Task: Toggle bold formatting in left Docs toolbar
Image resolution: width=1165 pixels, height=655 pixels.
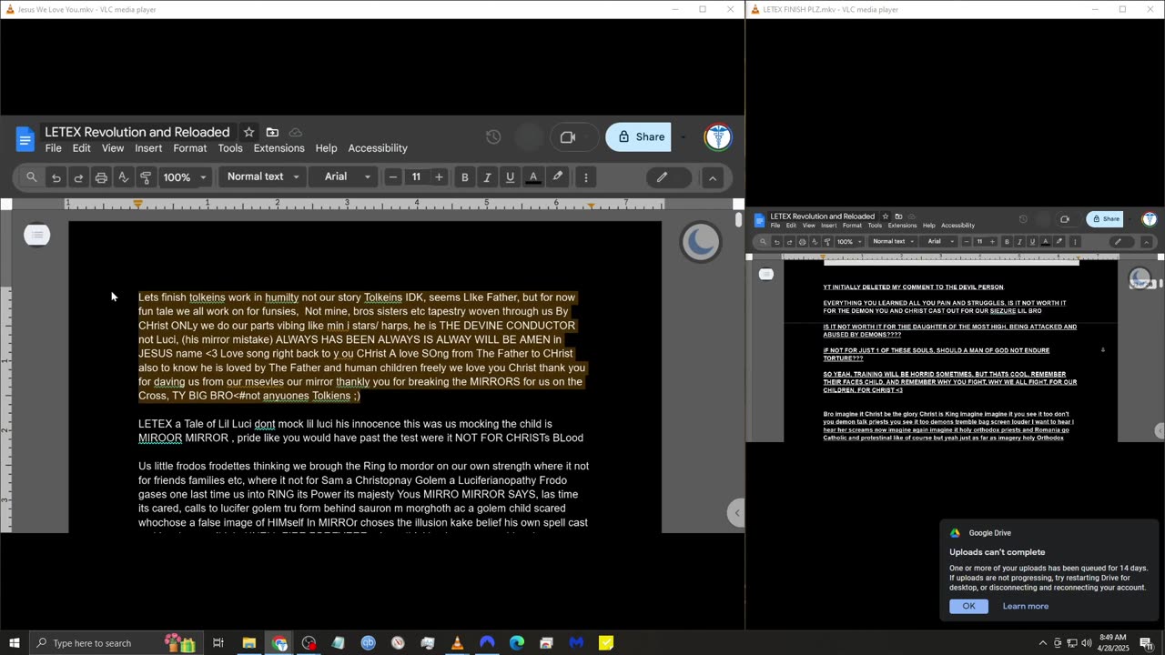Action: [x=465, y=177]
